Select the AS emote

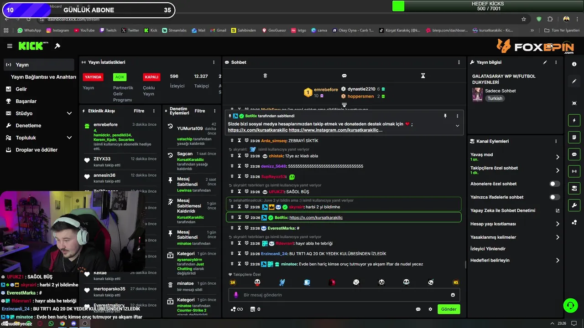coord(455,282)
